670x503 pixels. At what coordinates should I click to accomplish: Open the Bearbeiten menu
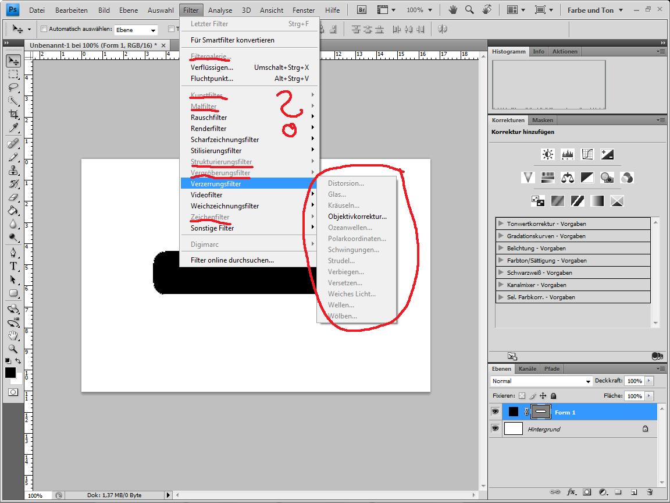pyautogui.click(x=72, y=10)
